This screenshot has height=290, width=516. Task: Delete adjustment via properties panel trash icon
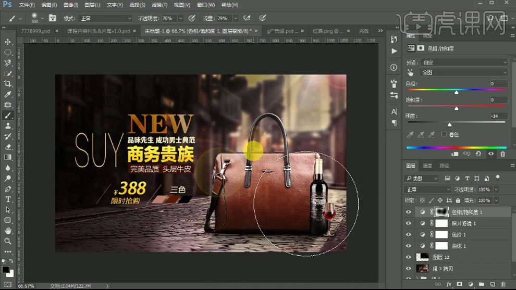[502, 154]
